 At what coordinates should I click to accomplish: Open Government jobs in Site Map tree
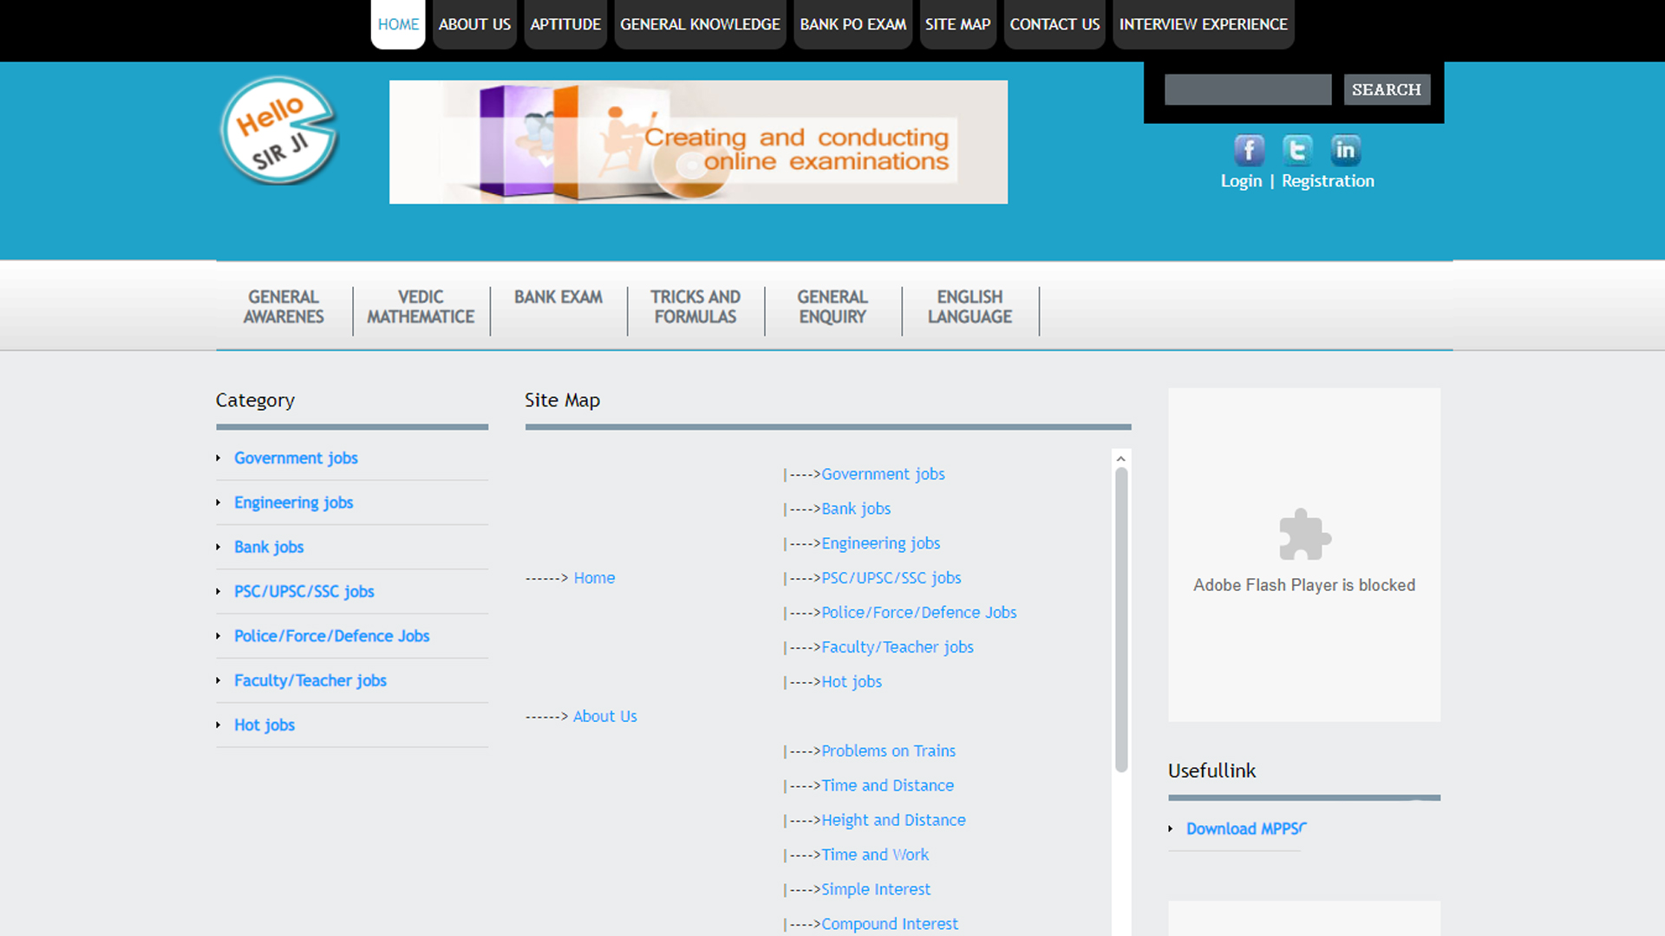(883, 474)
